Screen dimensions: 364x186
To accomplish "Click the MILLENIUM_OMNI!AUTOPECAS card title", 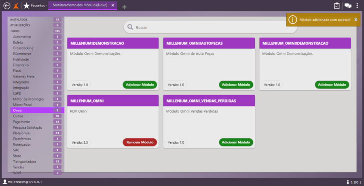I will point(194,43).
